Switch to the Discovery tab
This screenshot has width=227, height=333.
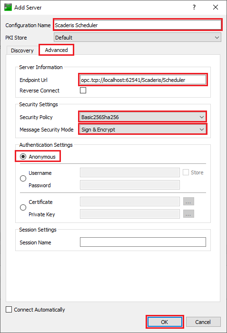[22, 50]
